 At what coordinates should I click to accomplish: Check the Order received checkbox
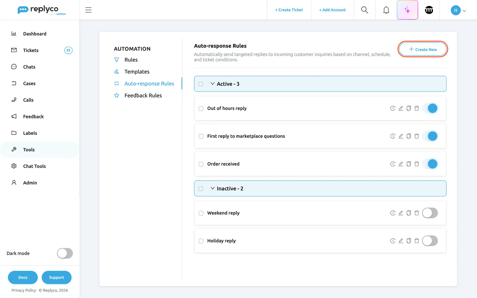click(201, 164)
